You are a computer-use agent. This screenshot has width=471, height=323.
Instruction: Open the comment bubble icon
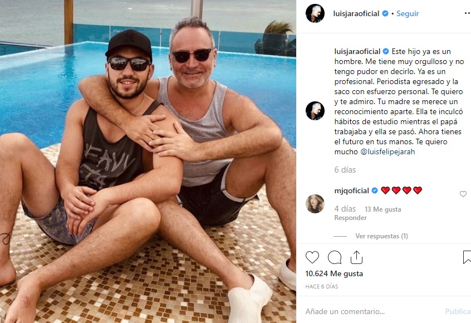[335, 257]
